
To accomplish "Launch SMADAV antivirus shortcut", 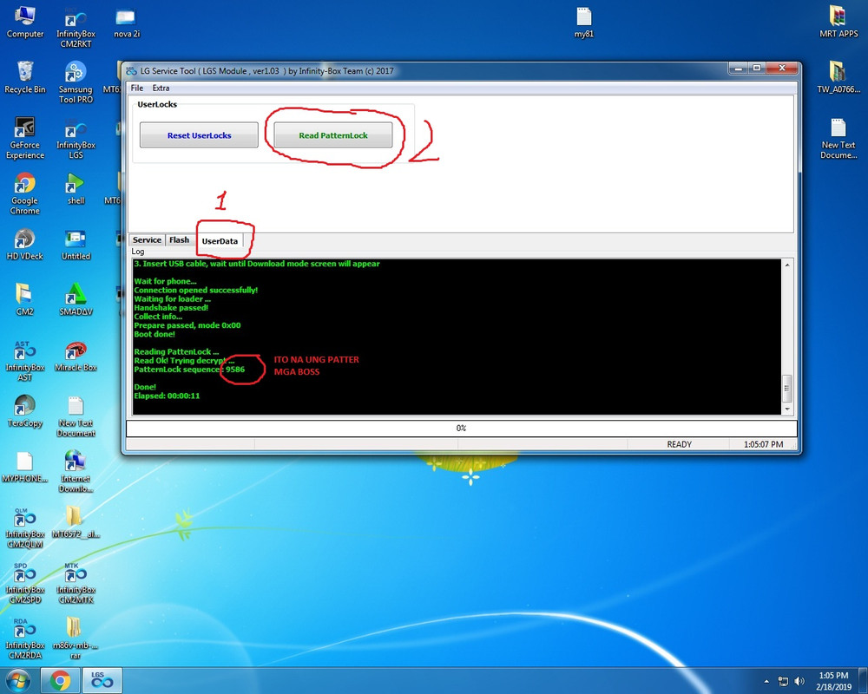I will pyautogui.click(x=76, y=300).
